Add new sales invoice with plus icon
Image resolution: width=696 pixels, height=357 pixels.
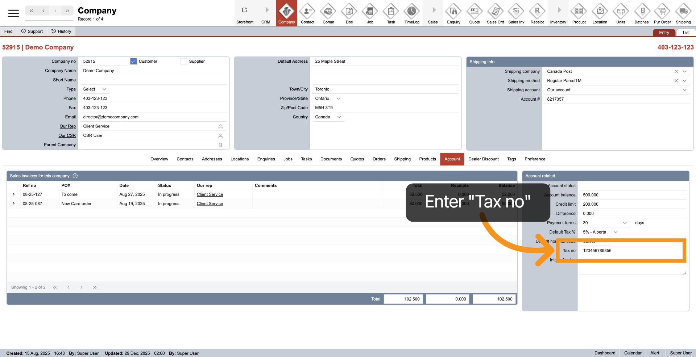click(75, 176)
